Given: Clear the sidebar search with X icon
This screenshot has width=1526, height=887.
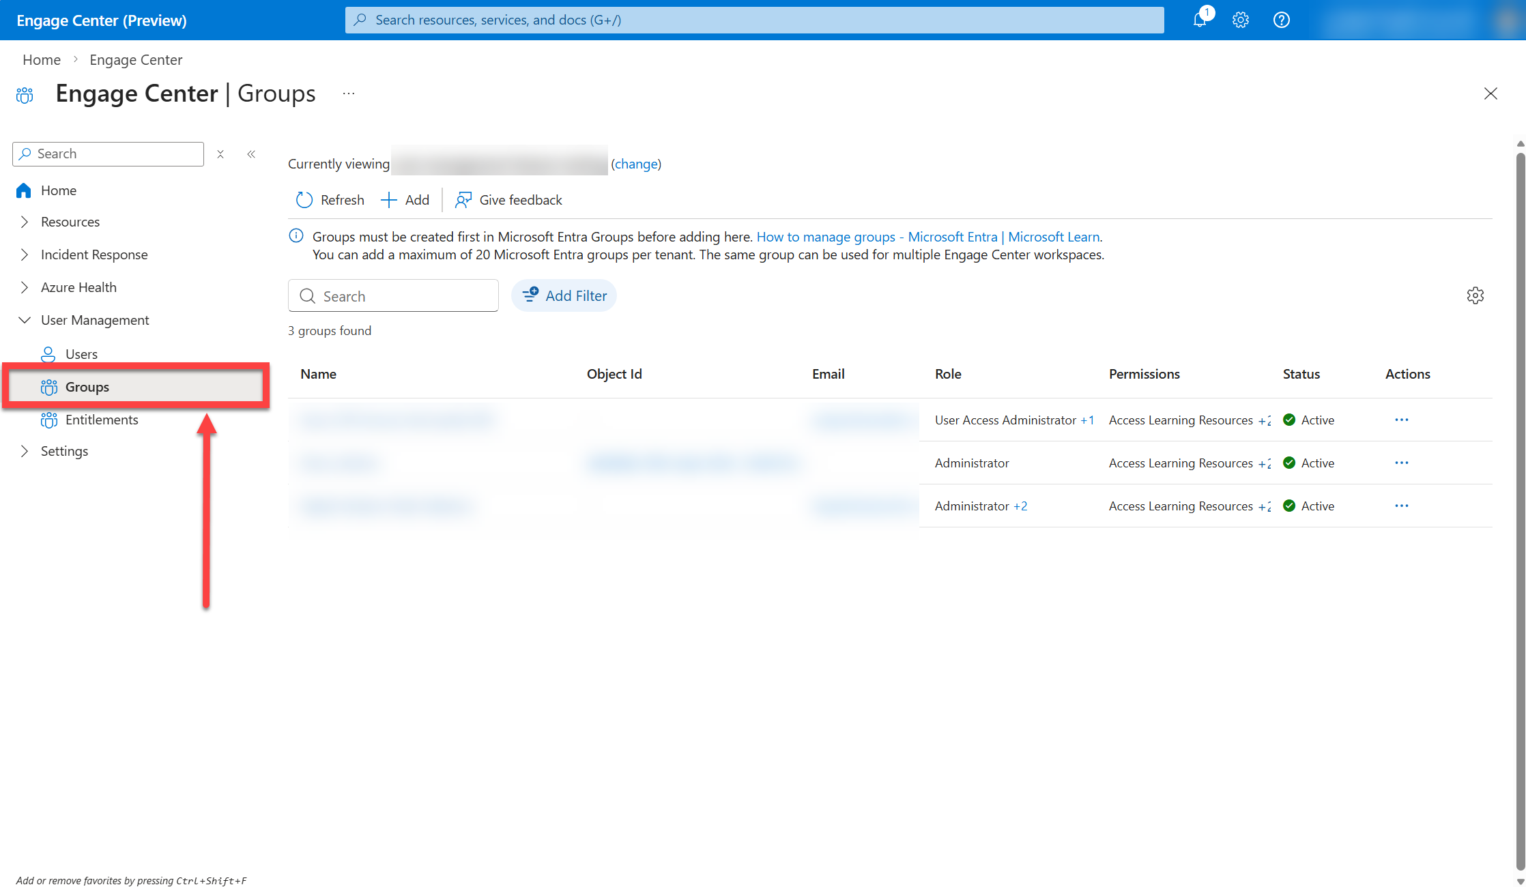Looking at the screenshot, I should pos(220,154).
